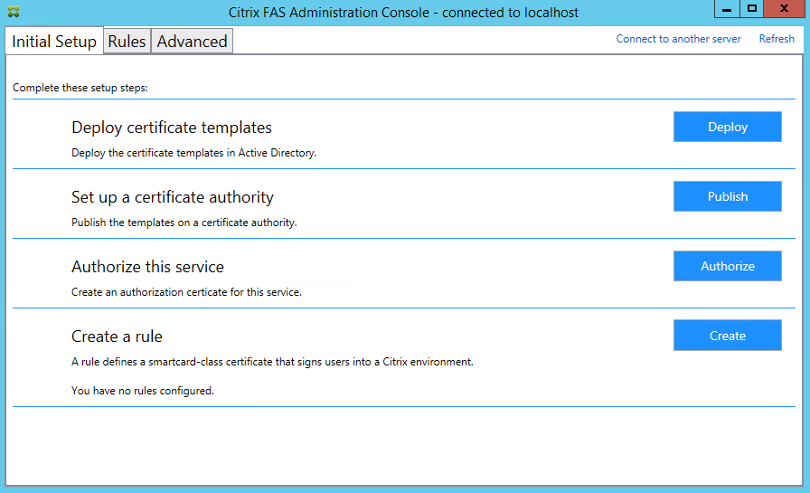Click the Authorize button
The width and height of the screenshot is (810, 493).
(728, 266)
